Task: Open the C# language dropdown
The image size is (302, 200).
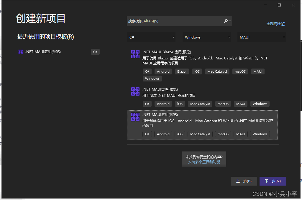Action: click(151, 37)
